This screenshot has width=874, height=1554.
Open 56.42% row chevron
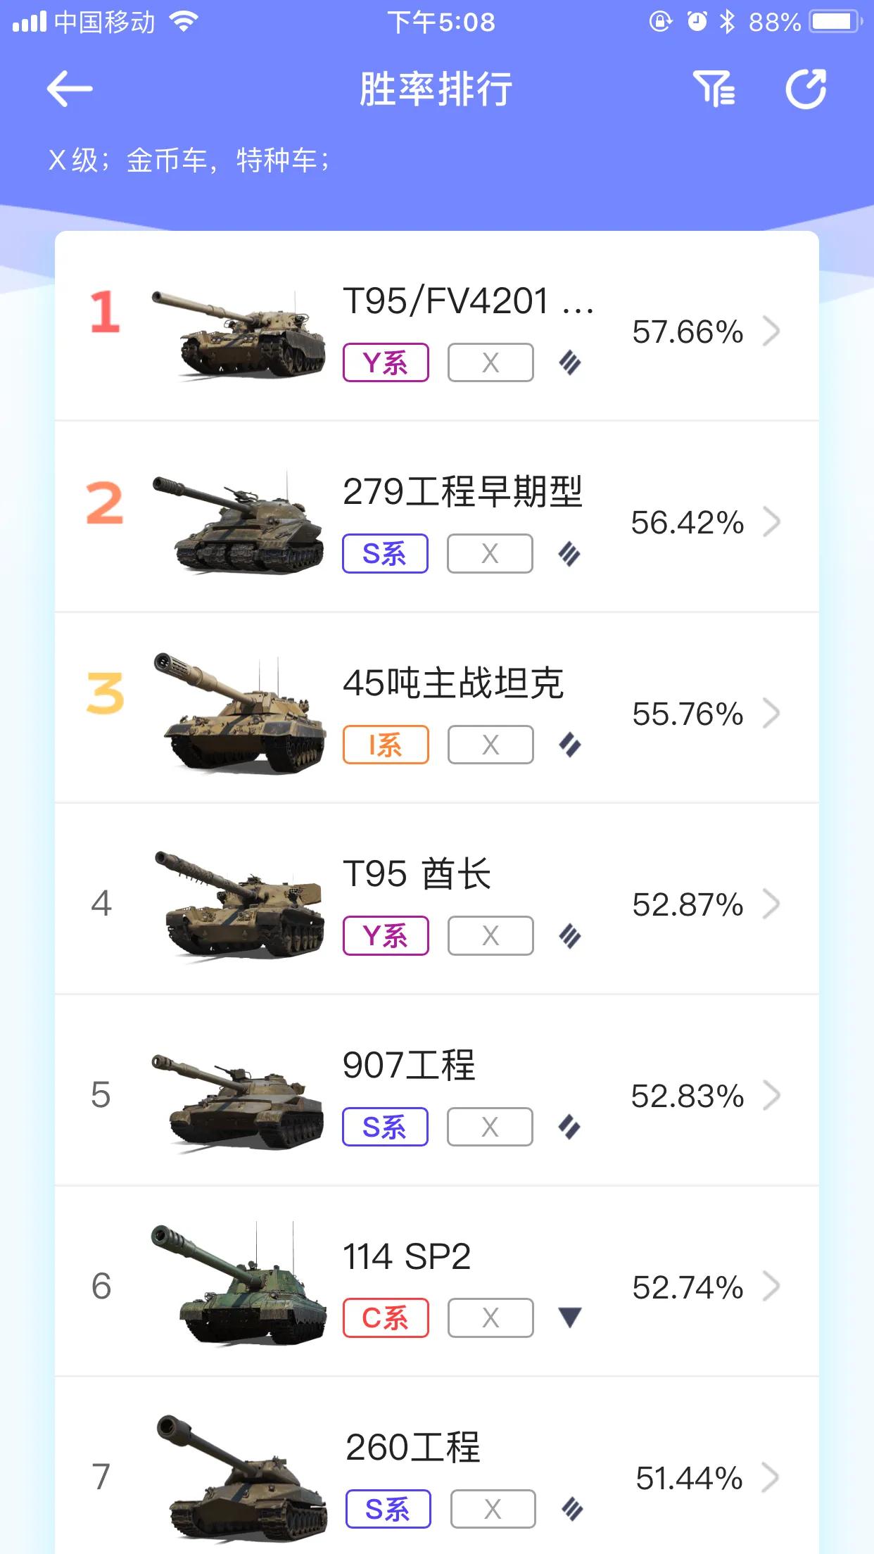click(772, 522)
